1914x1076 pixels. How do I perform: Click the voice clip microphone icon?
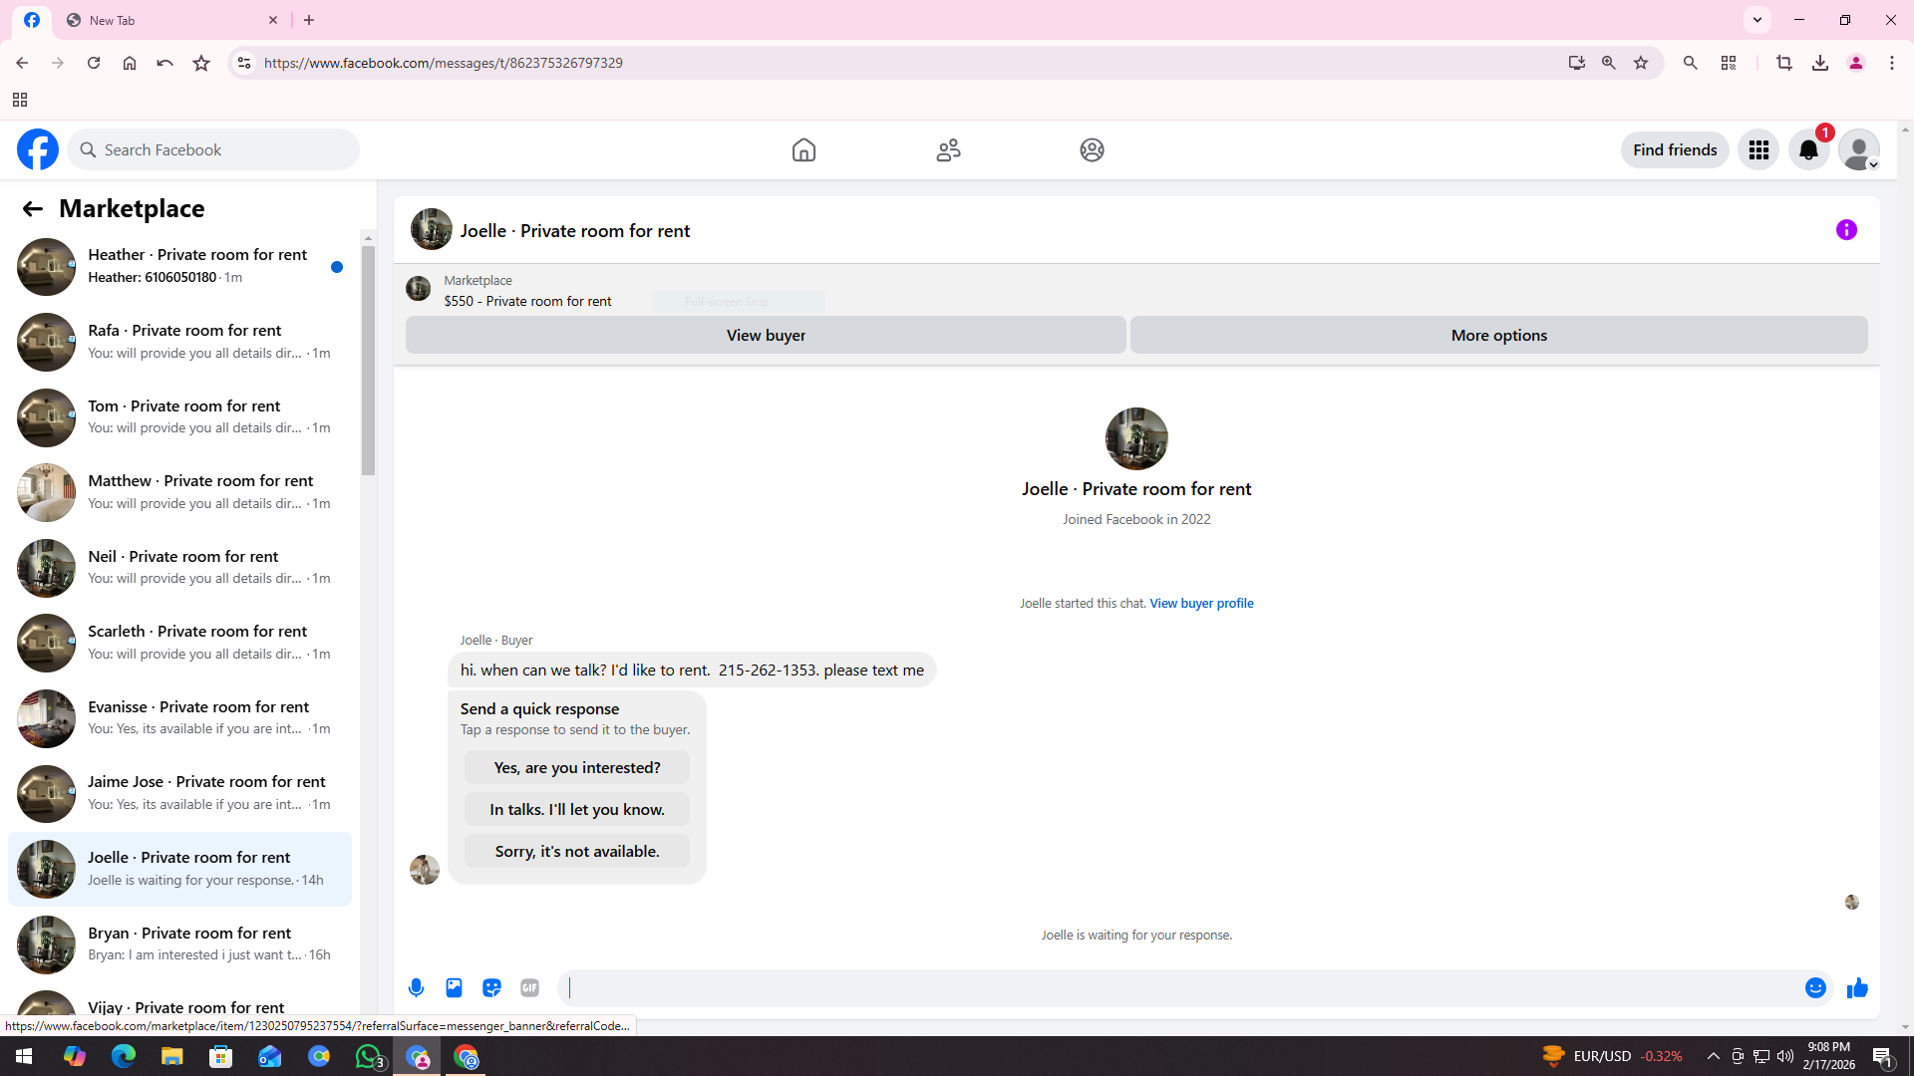pyautogui.click(x=416, y=987)
